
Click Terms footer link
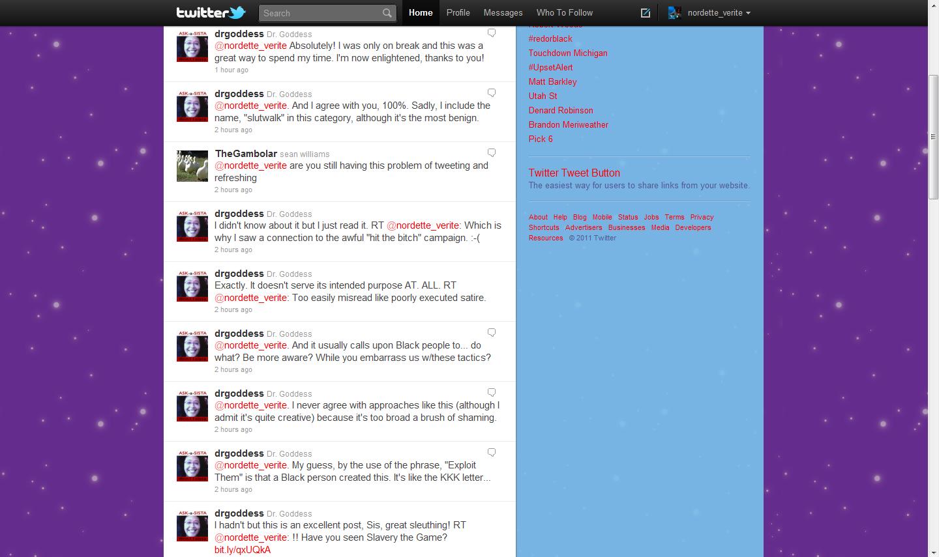coord(674,217)
